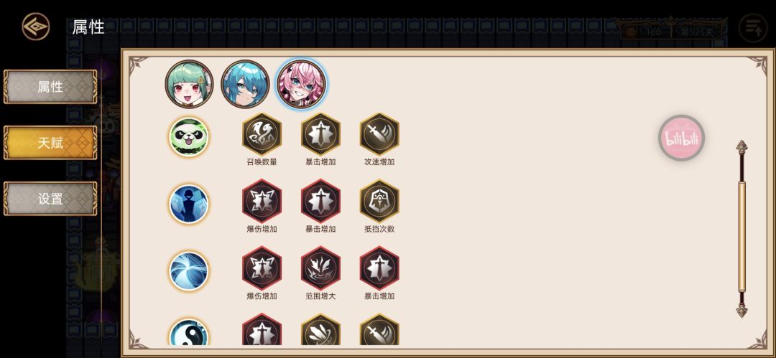The width and height of the screenshot is (776, 358).
Task: Select the 攻速增加 talent icon
Action: point(379,134)
